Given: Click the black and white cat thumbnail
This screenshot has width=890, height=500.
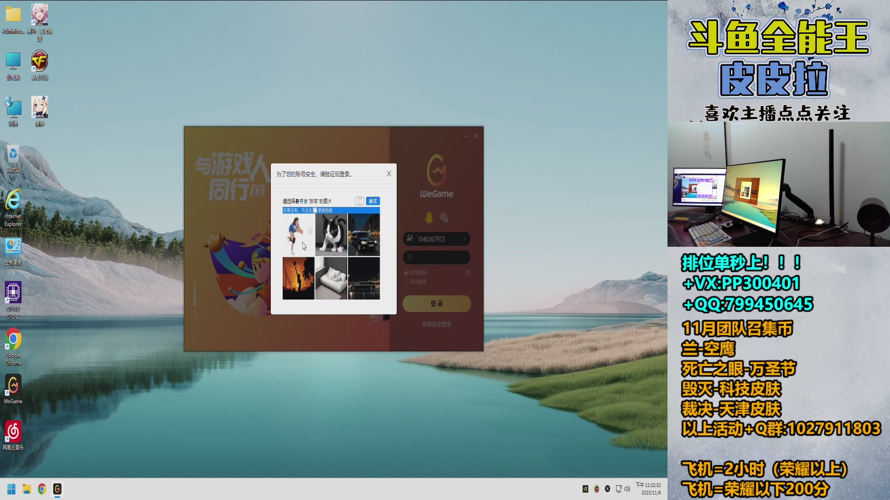Looking at the screenshot, I should click(x=331, y=235).
